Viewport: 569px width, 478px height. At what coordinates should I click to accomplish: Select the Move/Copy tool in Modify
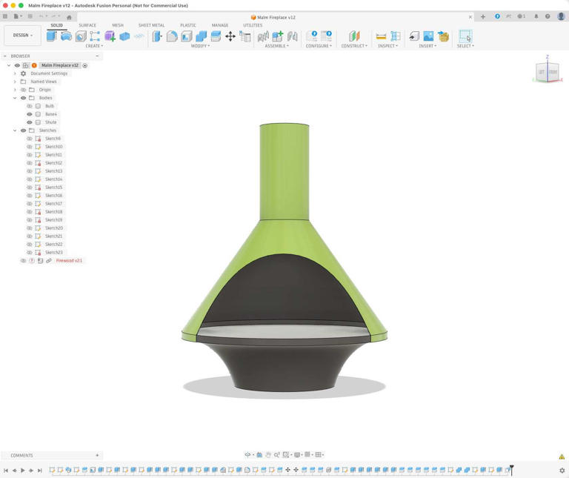click(x=230, y=36)
